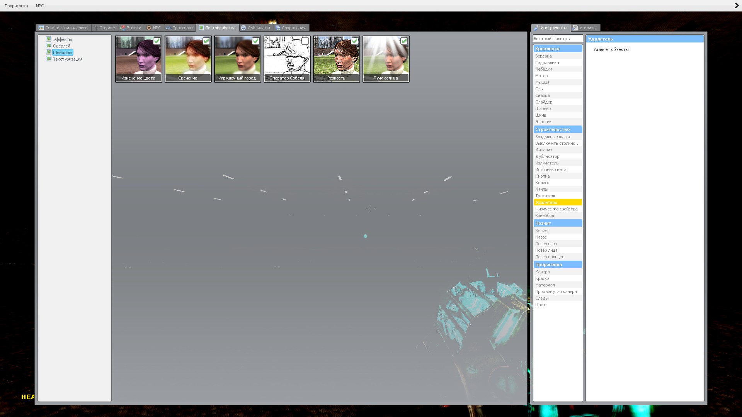742x417 pixels.
Task: Click the Утилиты tab wrench icon
Action: tap(575, 28)
